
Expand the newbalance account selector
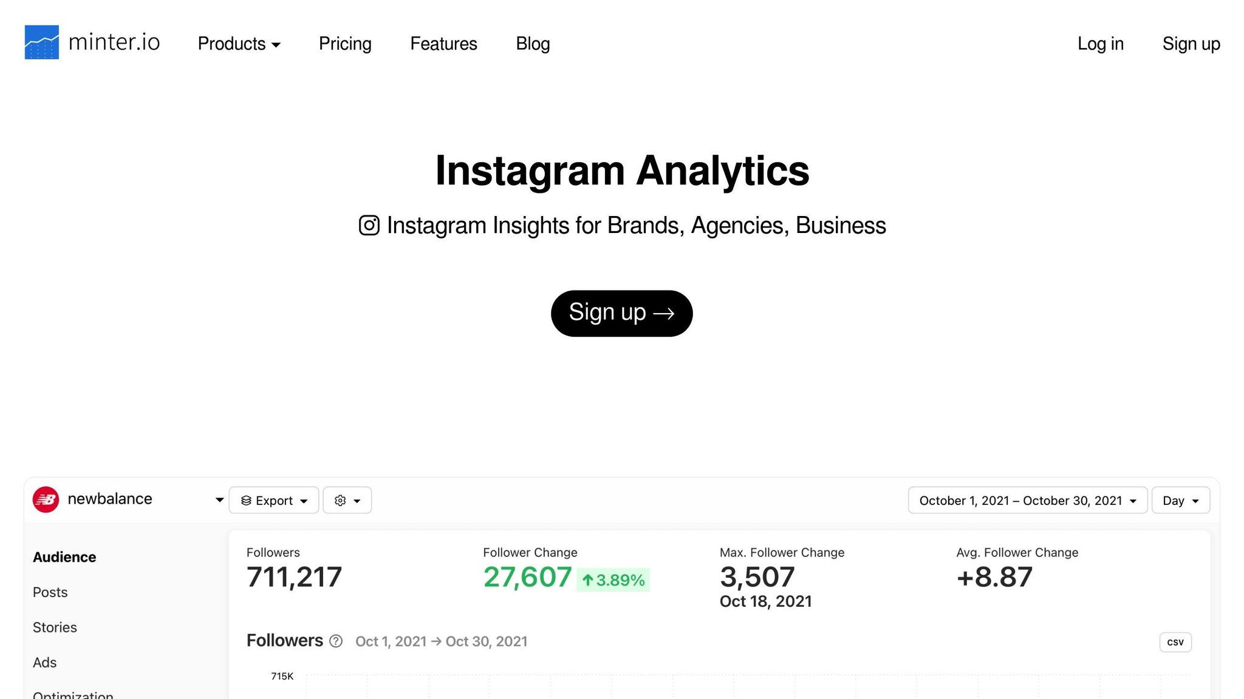point(219,500)
